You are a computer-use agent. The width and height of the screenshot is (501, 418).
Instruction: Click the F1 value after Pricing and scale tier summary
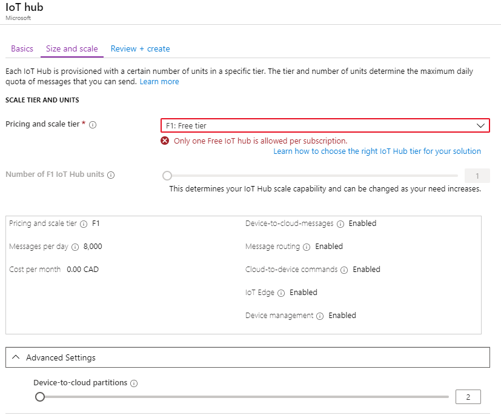(x=96, y=224)
